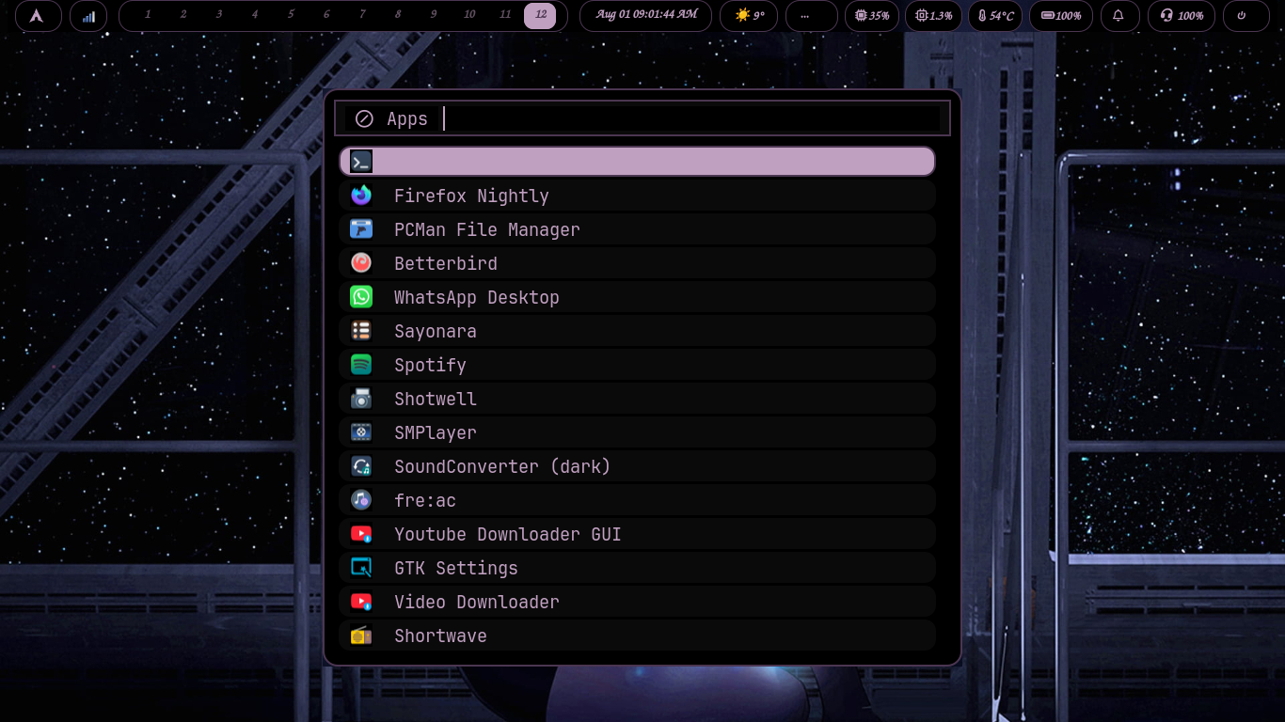Open the notification bell
Viewport: 1285px width, 722px height.
(1119, 16)
